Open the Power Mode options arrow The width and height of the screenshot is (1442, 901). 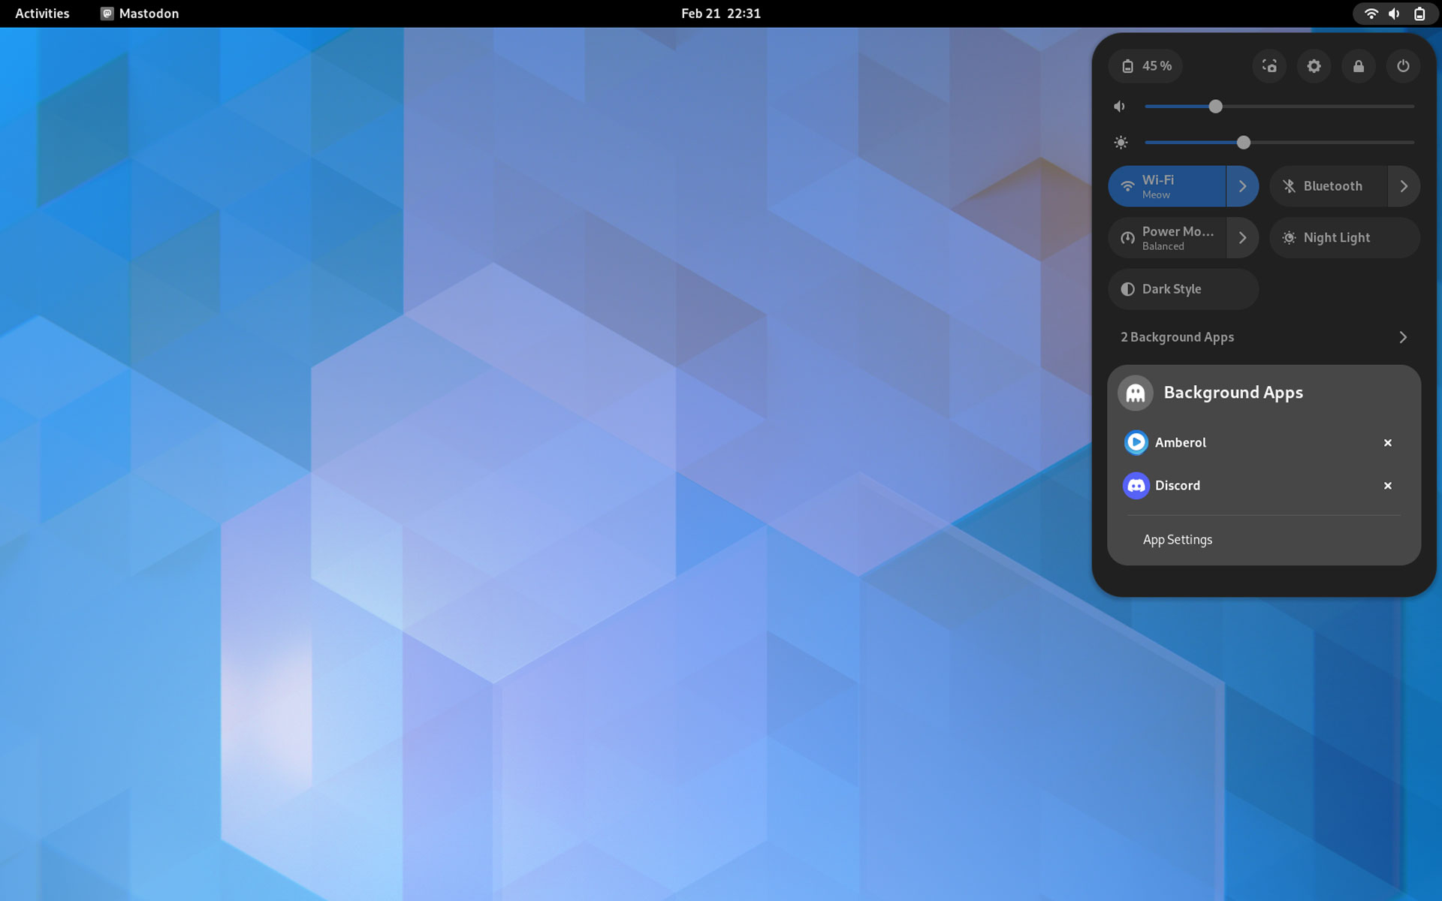(x=1243, y=238)
